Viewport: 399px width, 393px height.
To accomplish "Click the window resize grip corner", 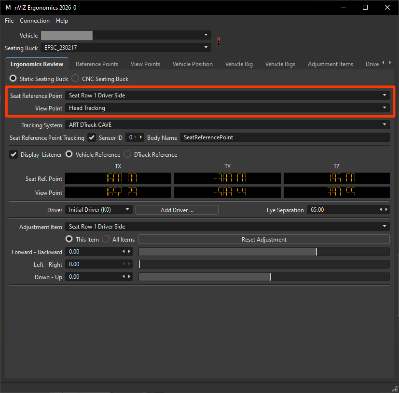I will (x=395, y=389).
